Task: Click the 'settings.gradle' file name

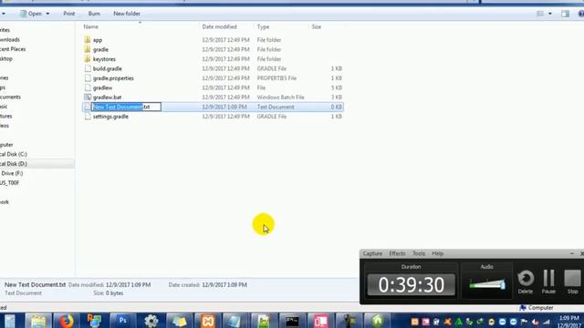Action: pos(110,117)
